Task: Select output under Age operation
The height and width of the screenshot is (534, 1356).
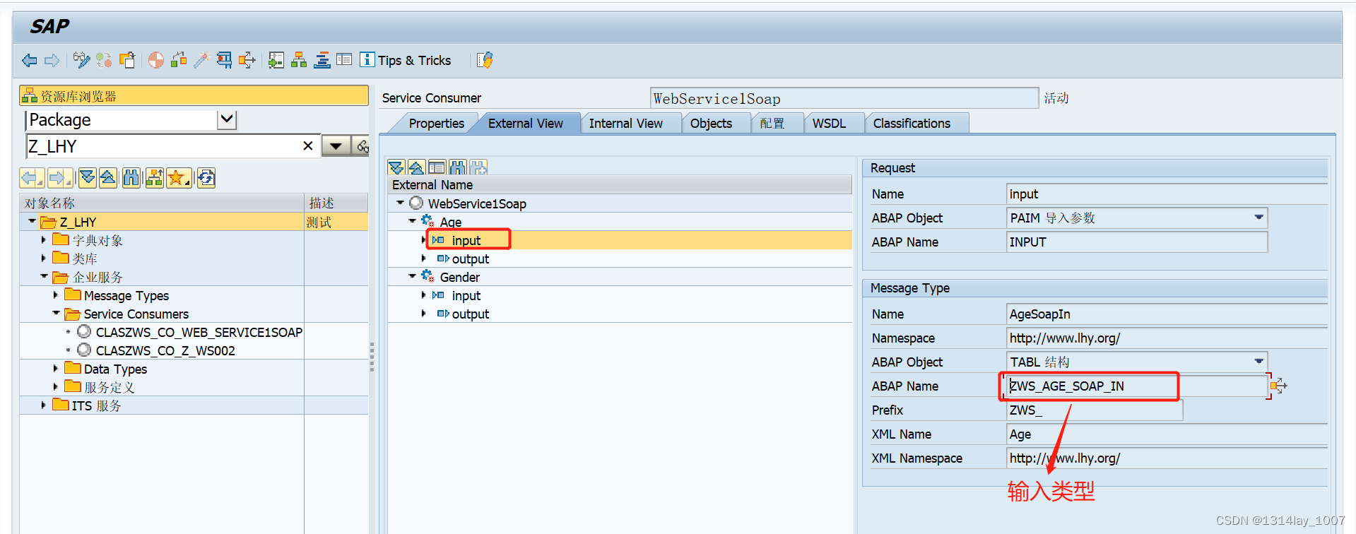Action: click(x=470, y=259)
